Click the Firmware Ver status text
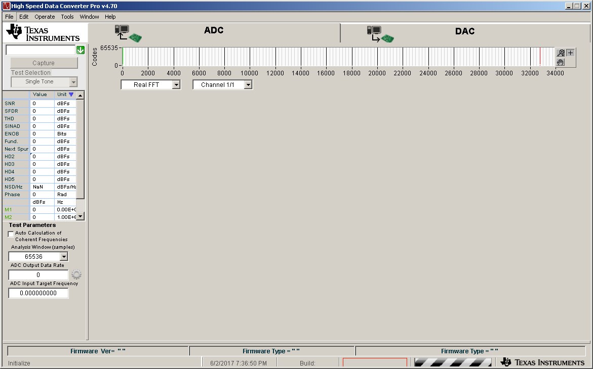Viewport: 593px width, 369px height. pyautogui.click(x=98, y=351)
